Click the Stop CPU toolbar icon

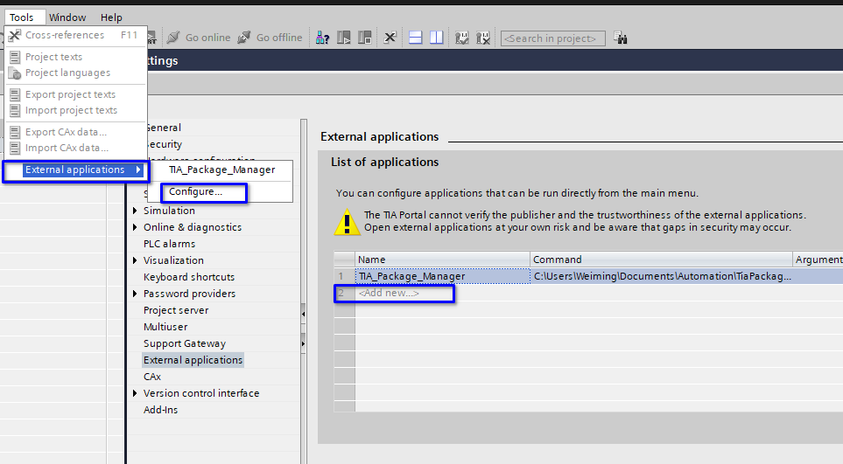[x=365, y=38]
